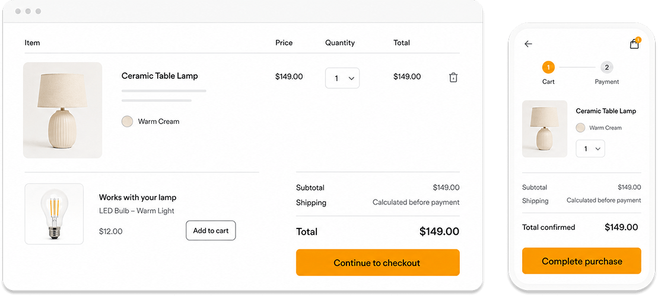Tap Complete purchase button
This screenshot has width=658, height=296.
point(581,261)
